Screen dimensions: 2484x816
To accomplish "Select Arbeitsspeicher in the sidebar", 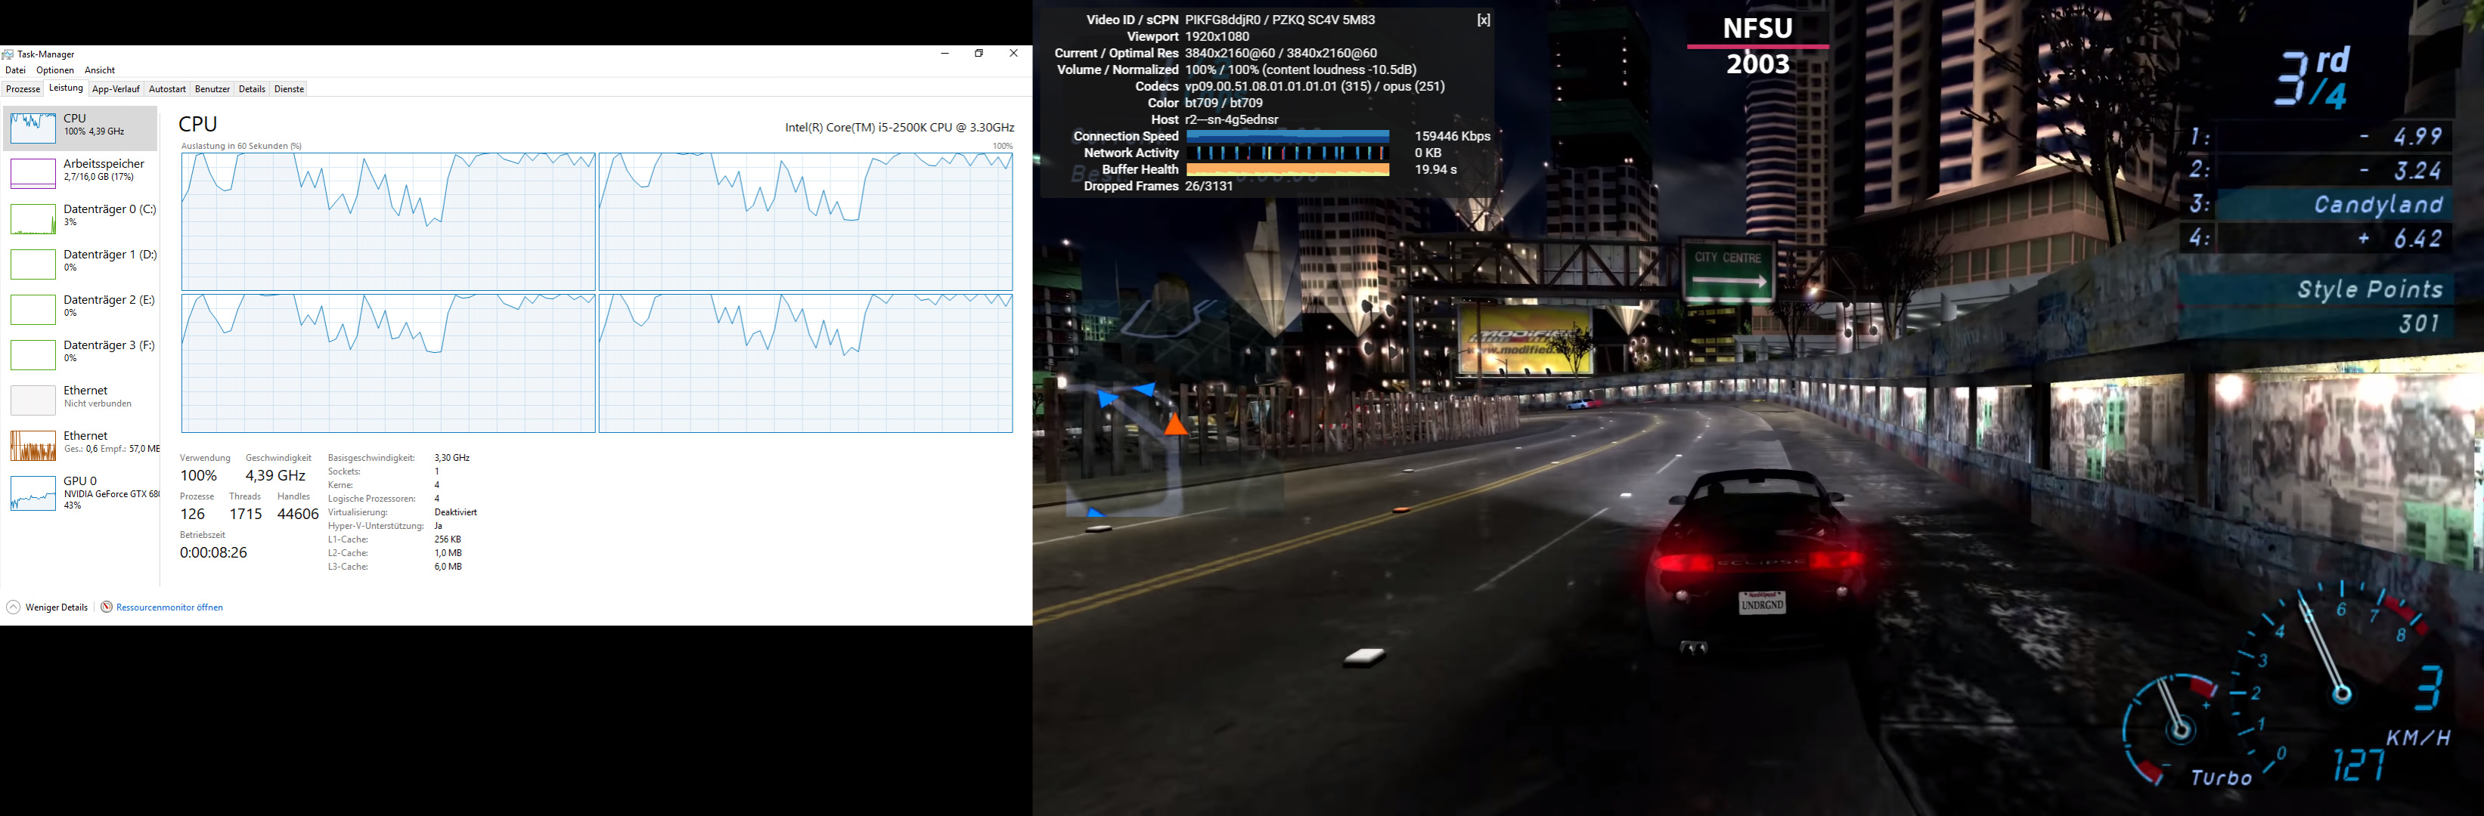I will [x=81, y=174].
